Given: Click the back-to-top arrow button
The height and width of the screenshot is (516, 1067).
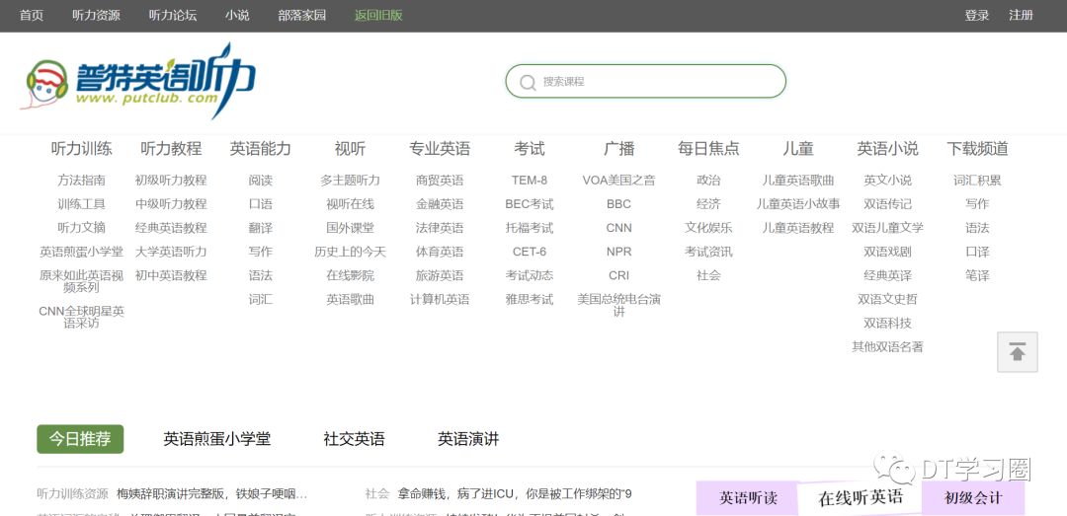Looking at the screenshot, I should coord(1018,352).
